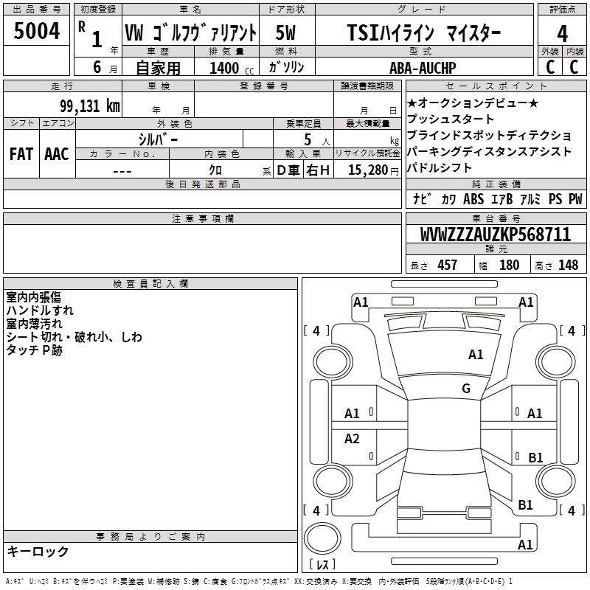
Task: Click lot number 5004
Action: (37, 32)
